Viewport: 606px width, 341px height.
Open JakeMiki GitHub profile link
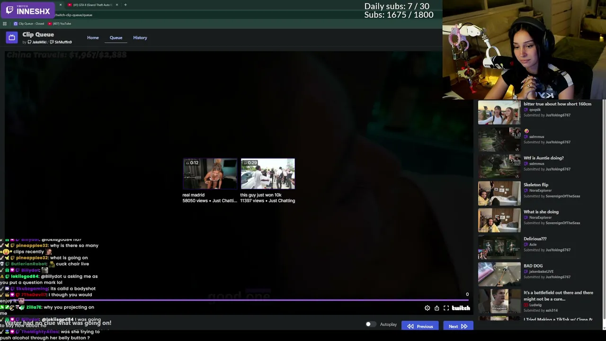tap(37, 42)
